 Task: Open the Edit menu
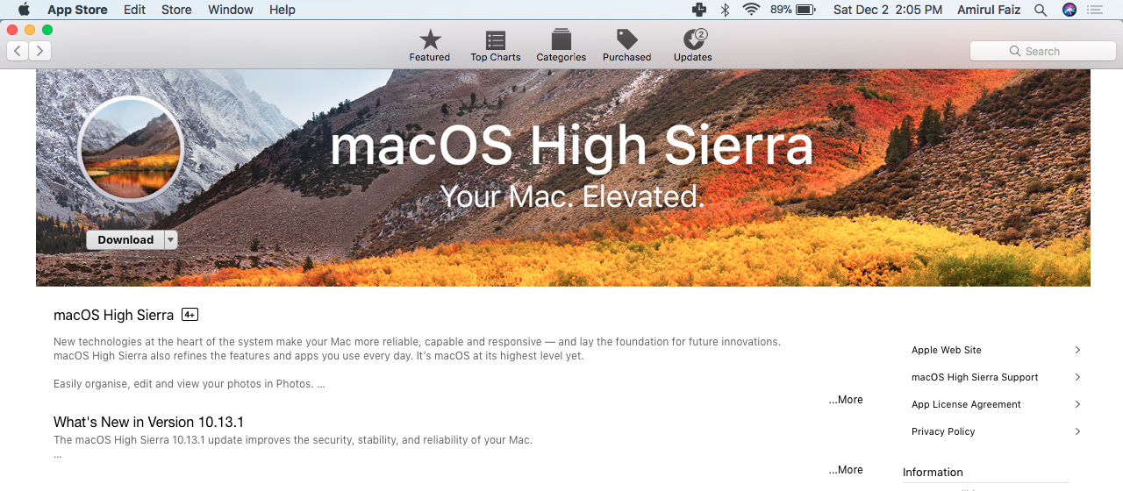point(134,10)
